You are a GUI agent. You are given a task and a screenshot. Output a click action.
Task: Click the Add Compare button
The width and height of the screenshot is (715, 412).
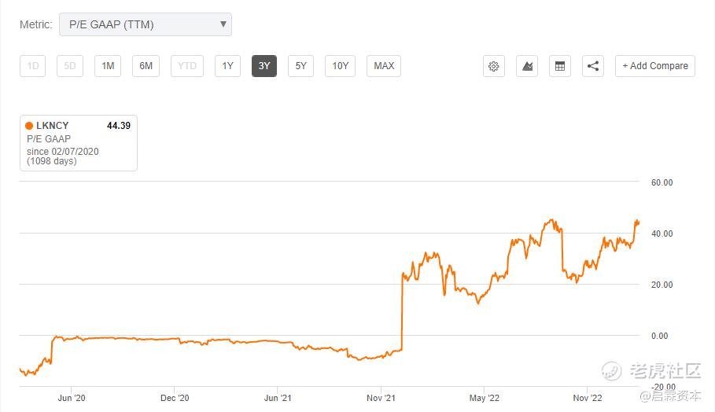(x=655, y=66)
